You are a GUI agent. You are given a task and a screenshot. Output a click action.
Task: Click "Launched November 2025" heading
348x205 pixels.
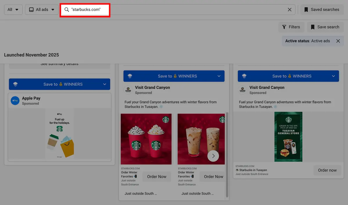(32, 55)
